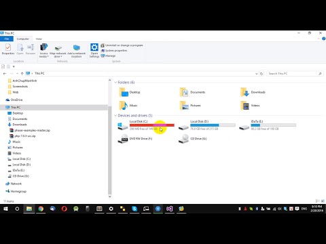Open the Pictures folder icon
The width and height of the screenshot is (326, 244).
[x=184, y=105]
